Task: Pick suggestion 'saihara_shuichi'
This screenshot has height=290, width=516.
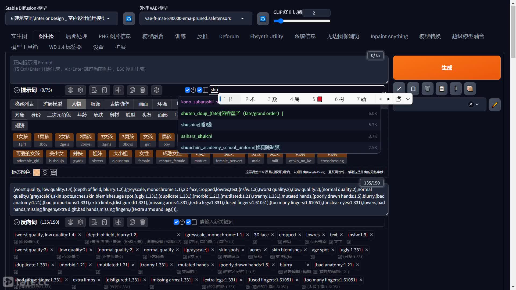Action: tap(279, 136)
